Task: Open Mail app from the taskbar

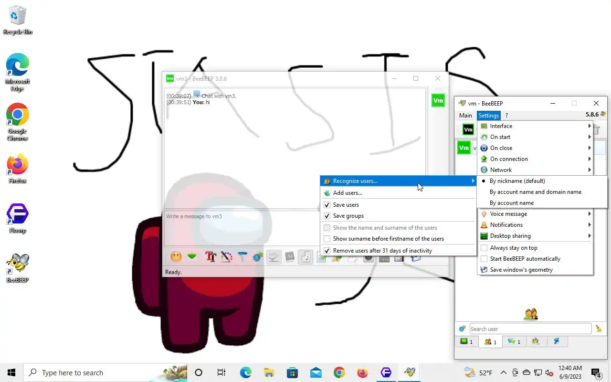Action: [x=316, y=372]
